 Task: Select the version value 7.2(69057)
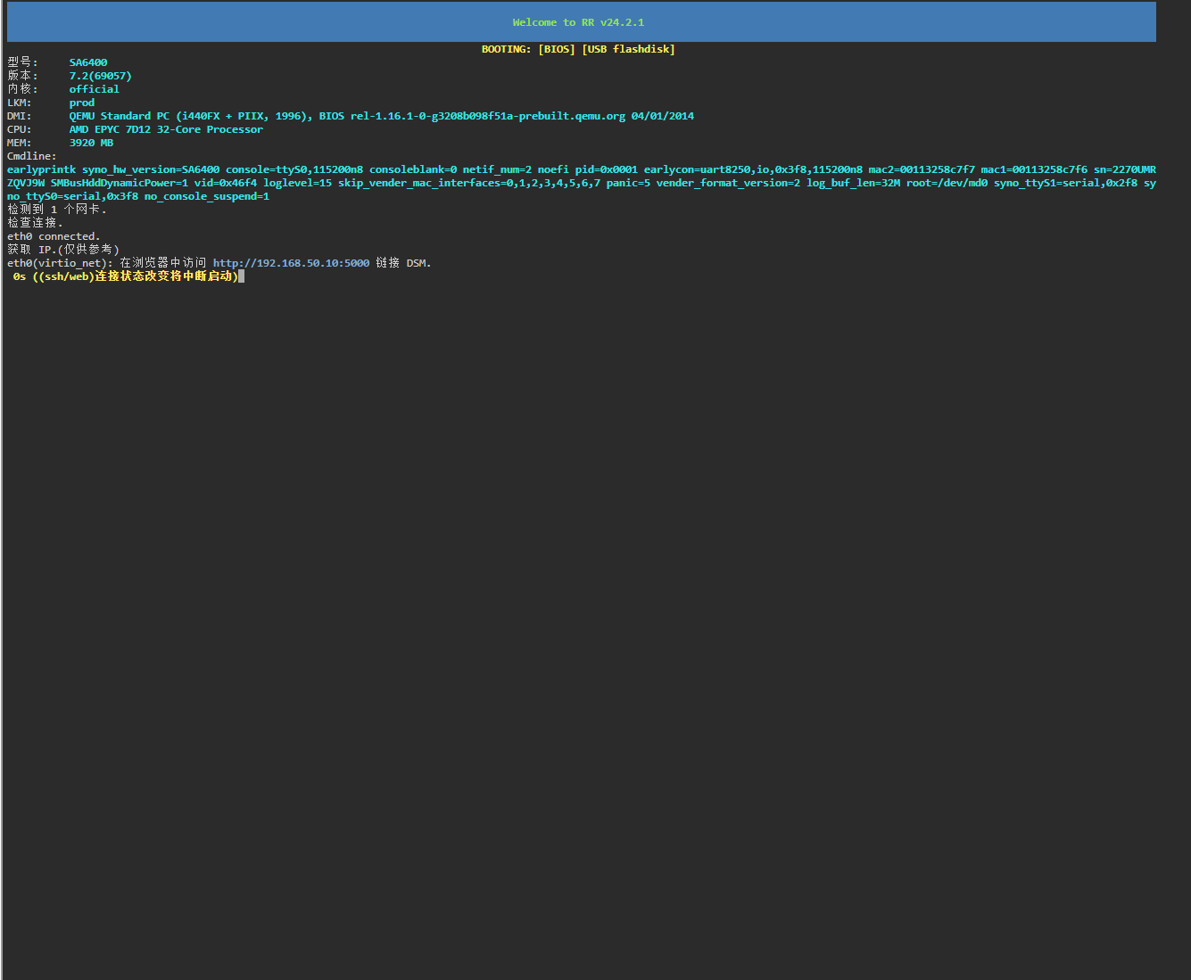point(100,76)
